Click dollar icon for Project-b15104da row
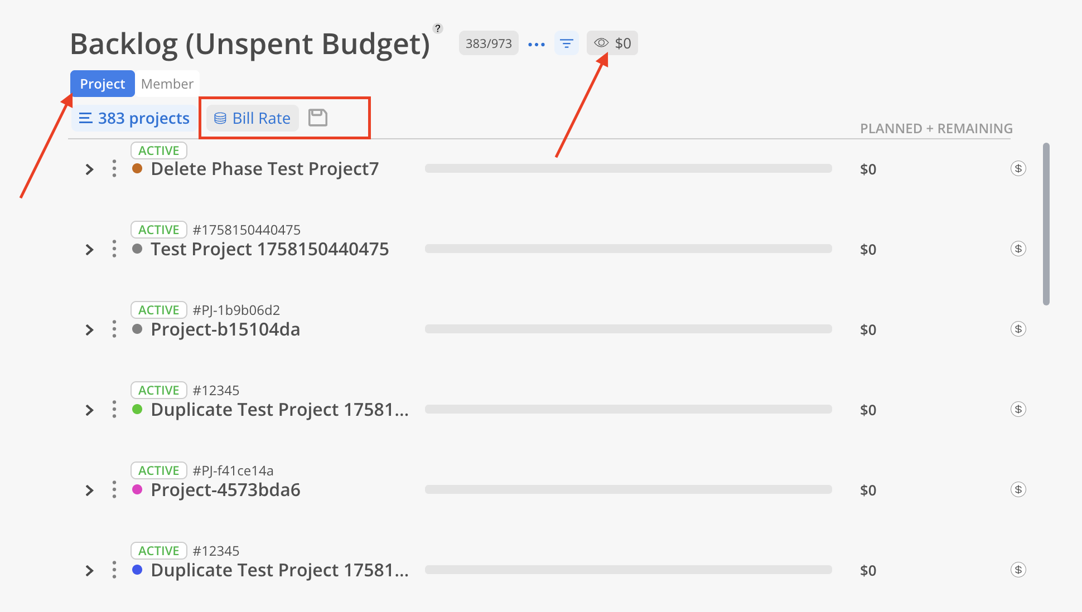1082x612 pixels. point(1018,329)
